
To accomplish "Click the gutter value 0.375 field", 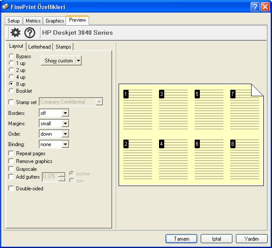I will click(x=50, y=177).
